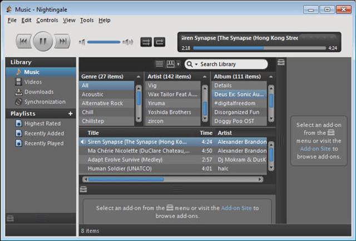This screenshot has width=356, height=241.
Task: Select Acoustic genre
Action: click(x=107, y=94)
